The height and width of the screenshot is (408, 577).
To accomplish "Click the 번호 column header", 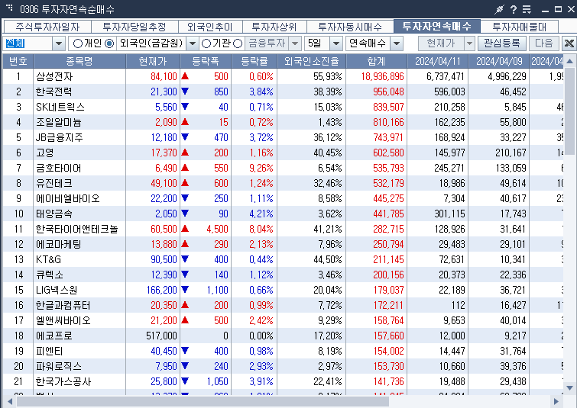I will pos(18,61).
